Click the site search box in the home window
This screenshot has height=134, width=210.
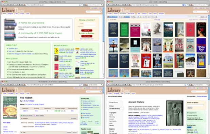pos(93,12)
